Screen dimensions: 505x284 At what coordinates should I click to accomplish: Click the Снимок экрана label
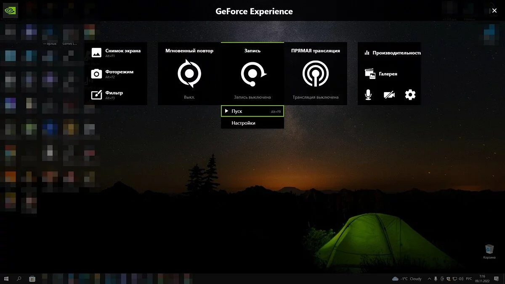[x=123, y=50]
